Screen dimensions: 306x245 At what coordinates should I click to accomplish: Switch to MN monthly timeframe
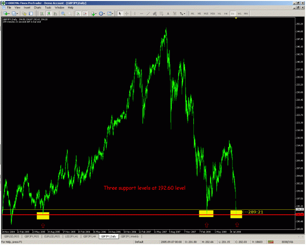point(246,14)
